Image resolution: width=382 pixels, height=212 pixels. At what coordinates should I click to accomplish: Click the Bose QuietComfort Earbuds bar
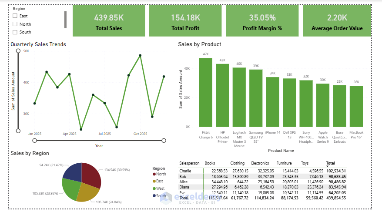(340, 106)
